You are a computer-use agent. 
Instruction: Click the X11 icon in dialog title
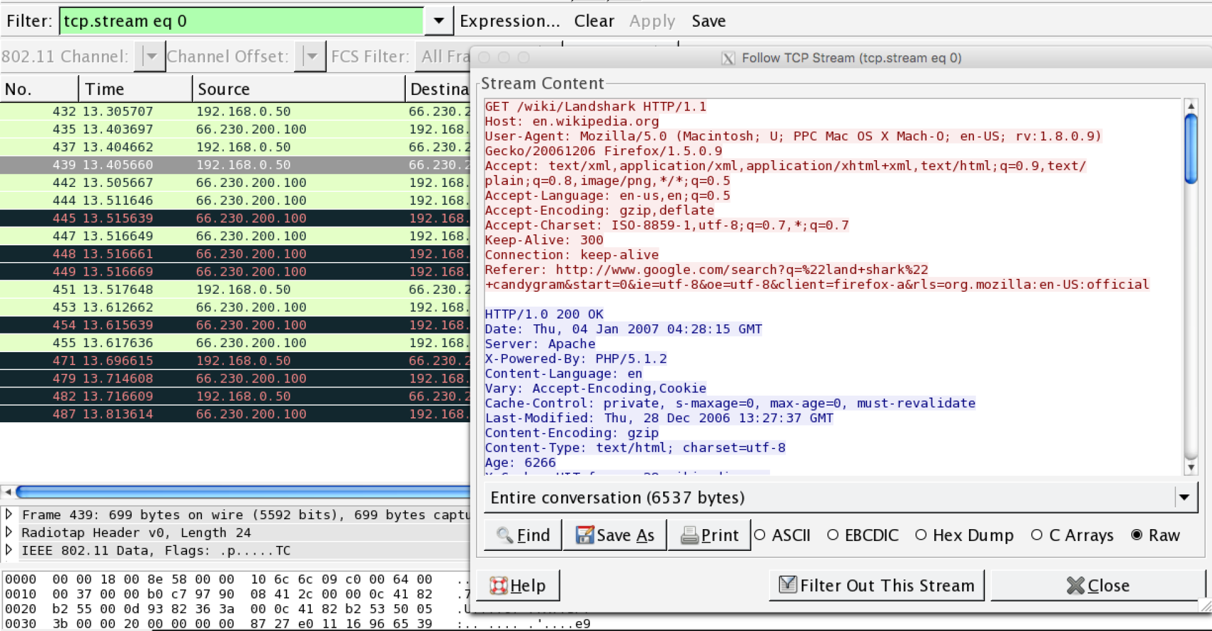point(728,58)
